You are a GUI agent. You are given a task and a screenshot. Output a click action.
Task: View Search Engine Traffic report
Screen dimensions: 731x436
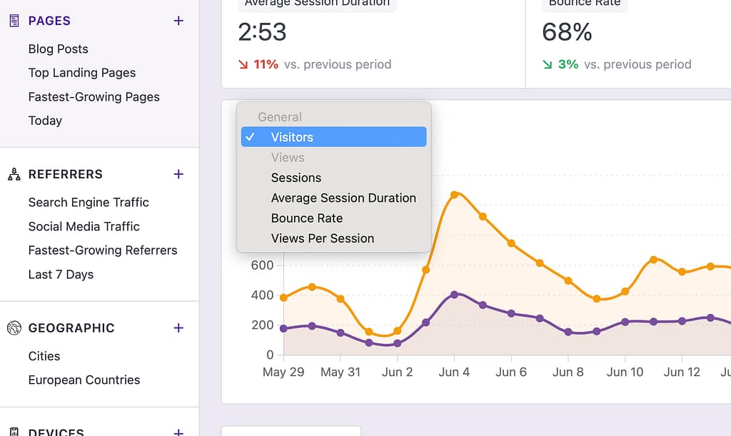pos(88,202)
